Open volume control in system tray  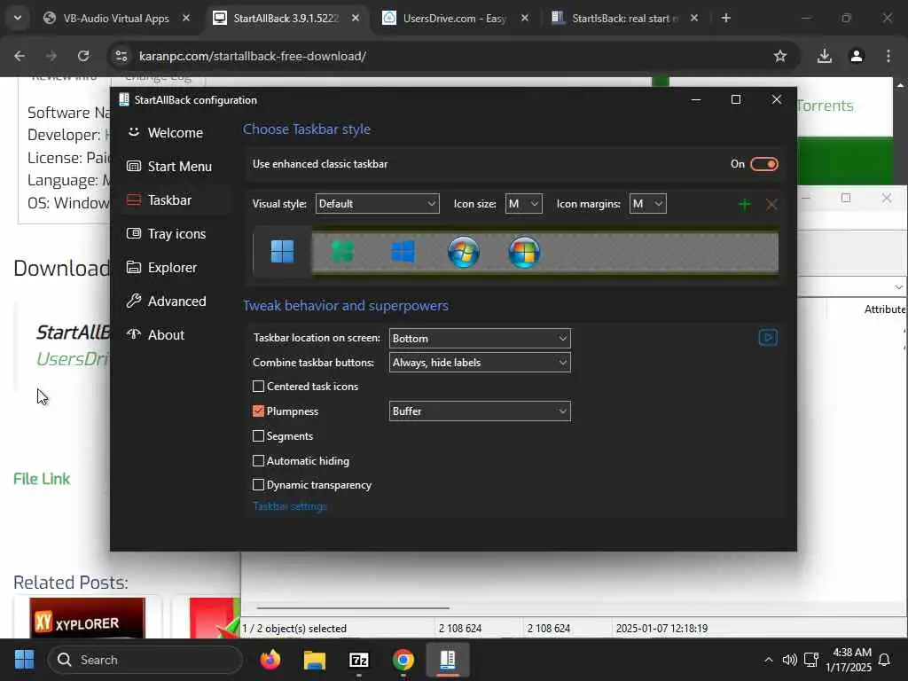pyautogui.click(x=790, y=660)
